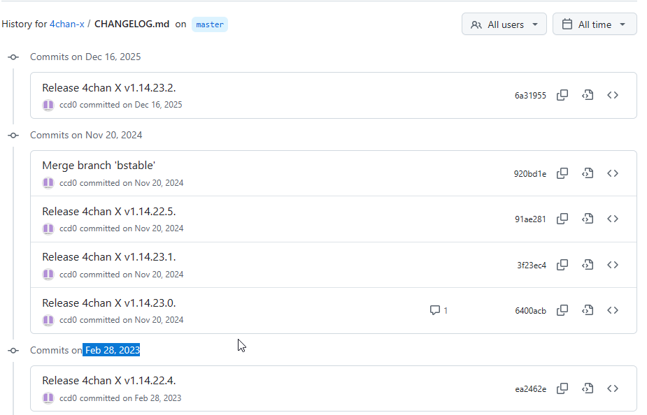Image resolution: width=647 pixels, height=415 pixels.
Task: View file at commit ea2462e
Action: pyautogui.click(x=588, y=388)
